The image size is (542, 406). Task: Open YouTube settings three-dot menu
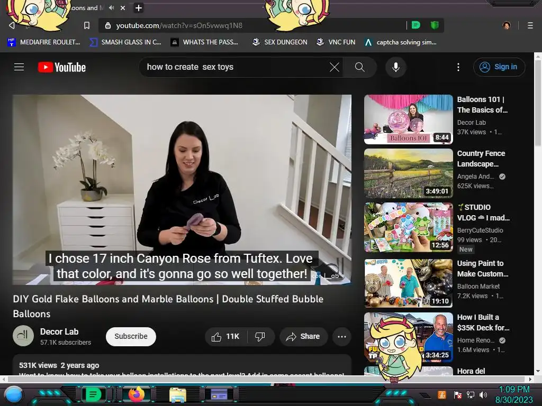click(458, 67)
